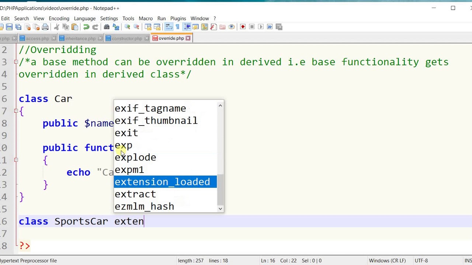Click Windows (CR LF) in status bar
The width and height of the screenshot is (472, 265).
click(387, 261)
